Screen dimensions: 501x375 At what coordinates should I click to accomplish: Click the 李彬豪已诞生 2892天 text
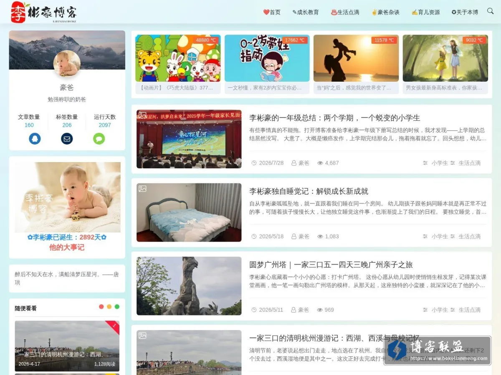(67, 237)
